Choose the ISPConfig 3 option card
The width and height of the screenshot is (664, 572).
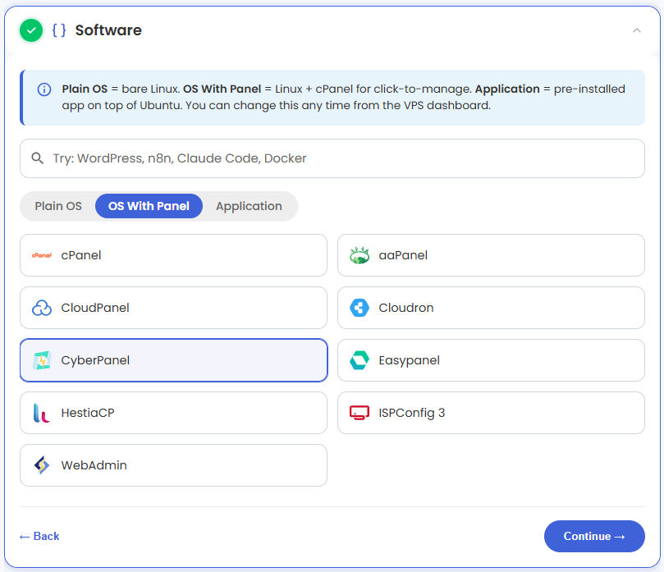point(491,413)
